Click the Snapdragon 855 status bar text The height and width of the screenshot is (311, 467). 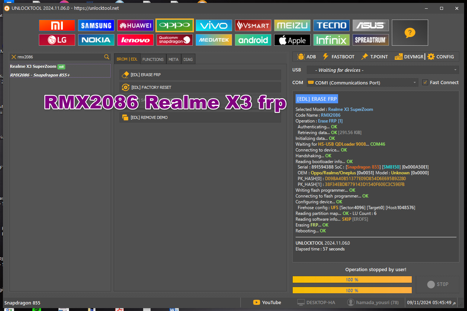22,303
